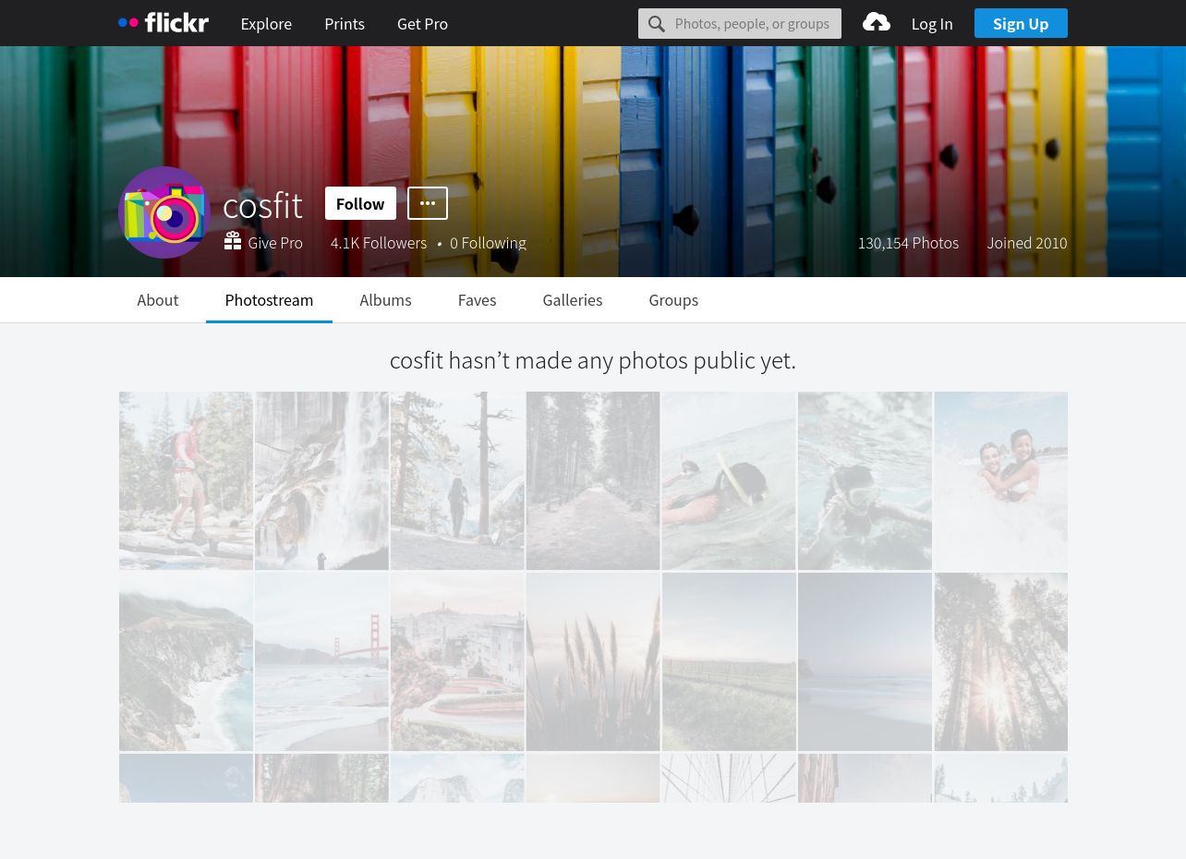Click the cosfit profile name
The image size is (1186, 859).
coord(263,205)
